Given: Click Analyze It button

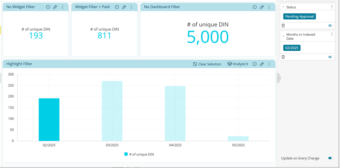Looking at the screenshot, I should (237, 64).
